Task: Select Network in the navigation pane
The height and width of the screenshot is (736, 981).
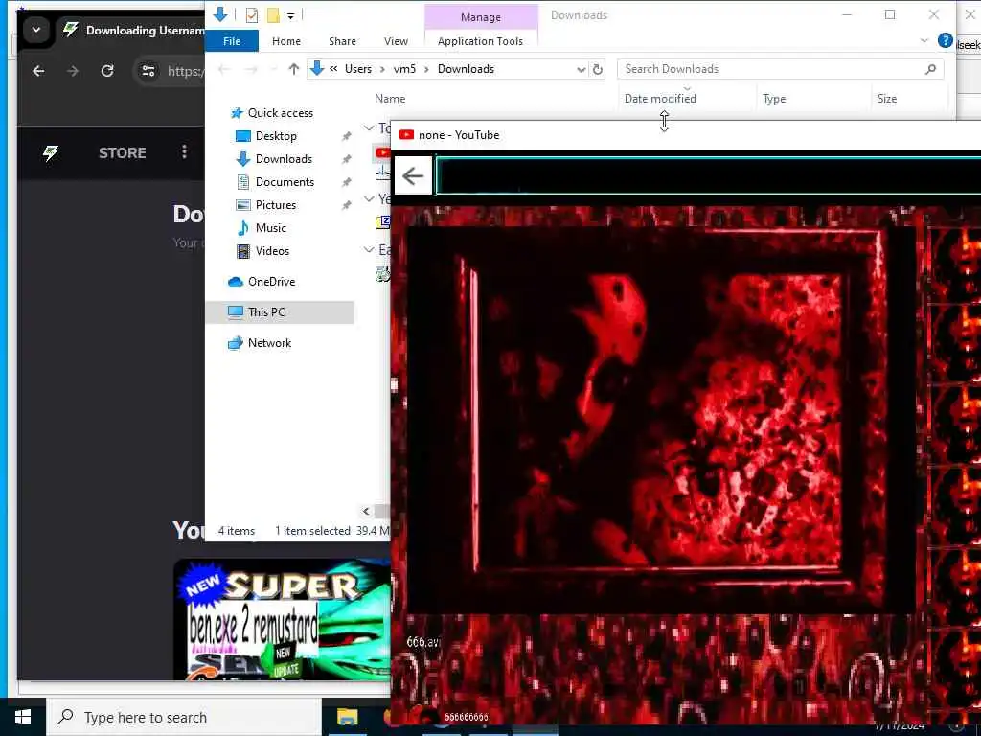Action: [x=269, y=343]
